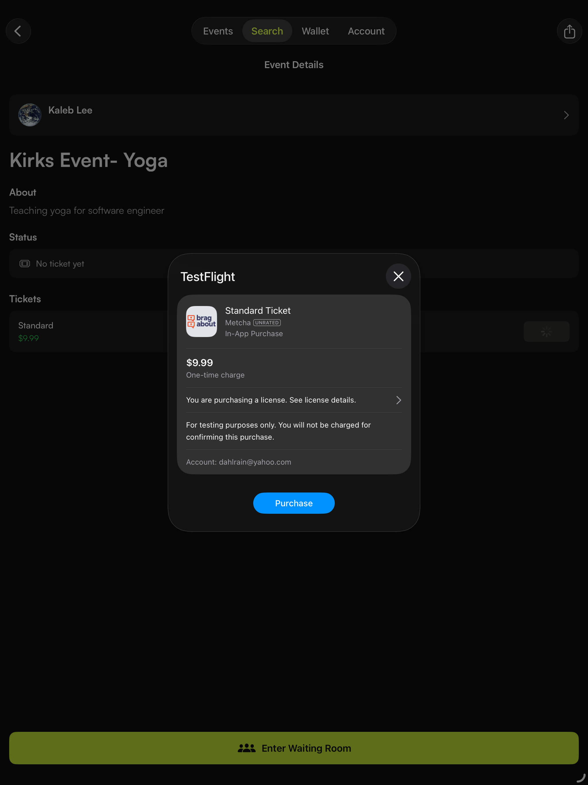This screenshot has width=588, height=785.
Task: Switch to the Events tab
Action: point(218,31)
